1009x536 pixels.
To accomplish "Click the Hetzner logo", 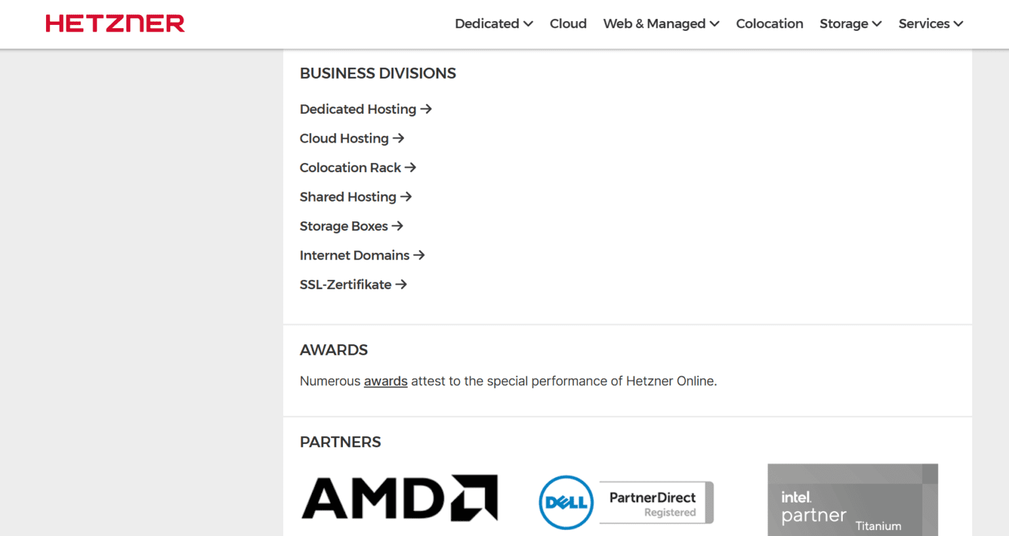I will coord(115,23).
